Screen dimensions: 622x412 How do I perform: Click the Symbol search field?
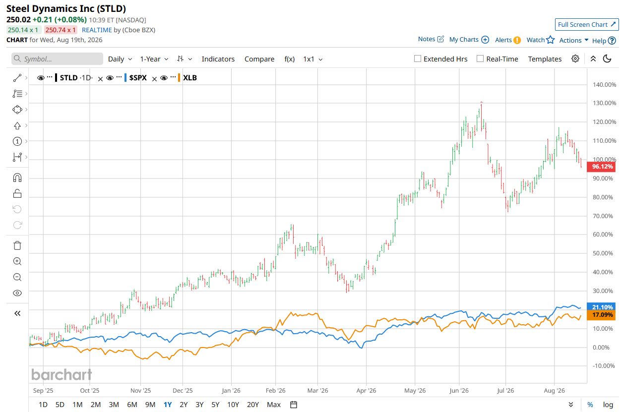(x=57, y=59)
